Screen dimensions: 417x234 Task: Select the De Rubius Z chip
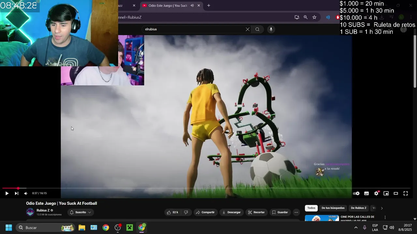(358, 208)
